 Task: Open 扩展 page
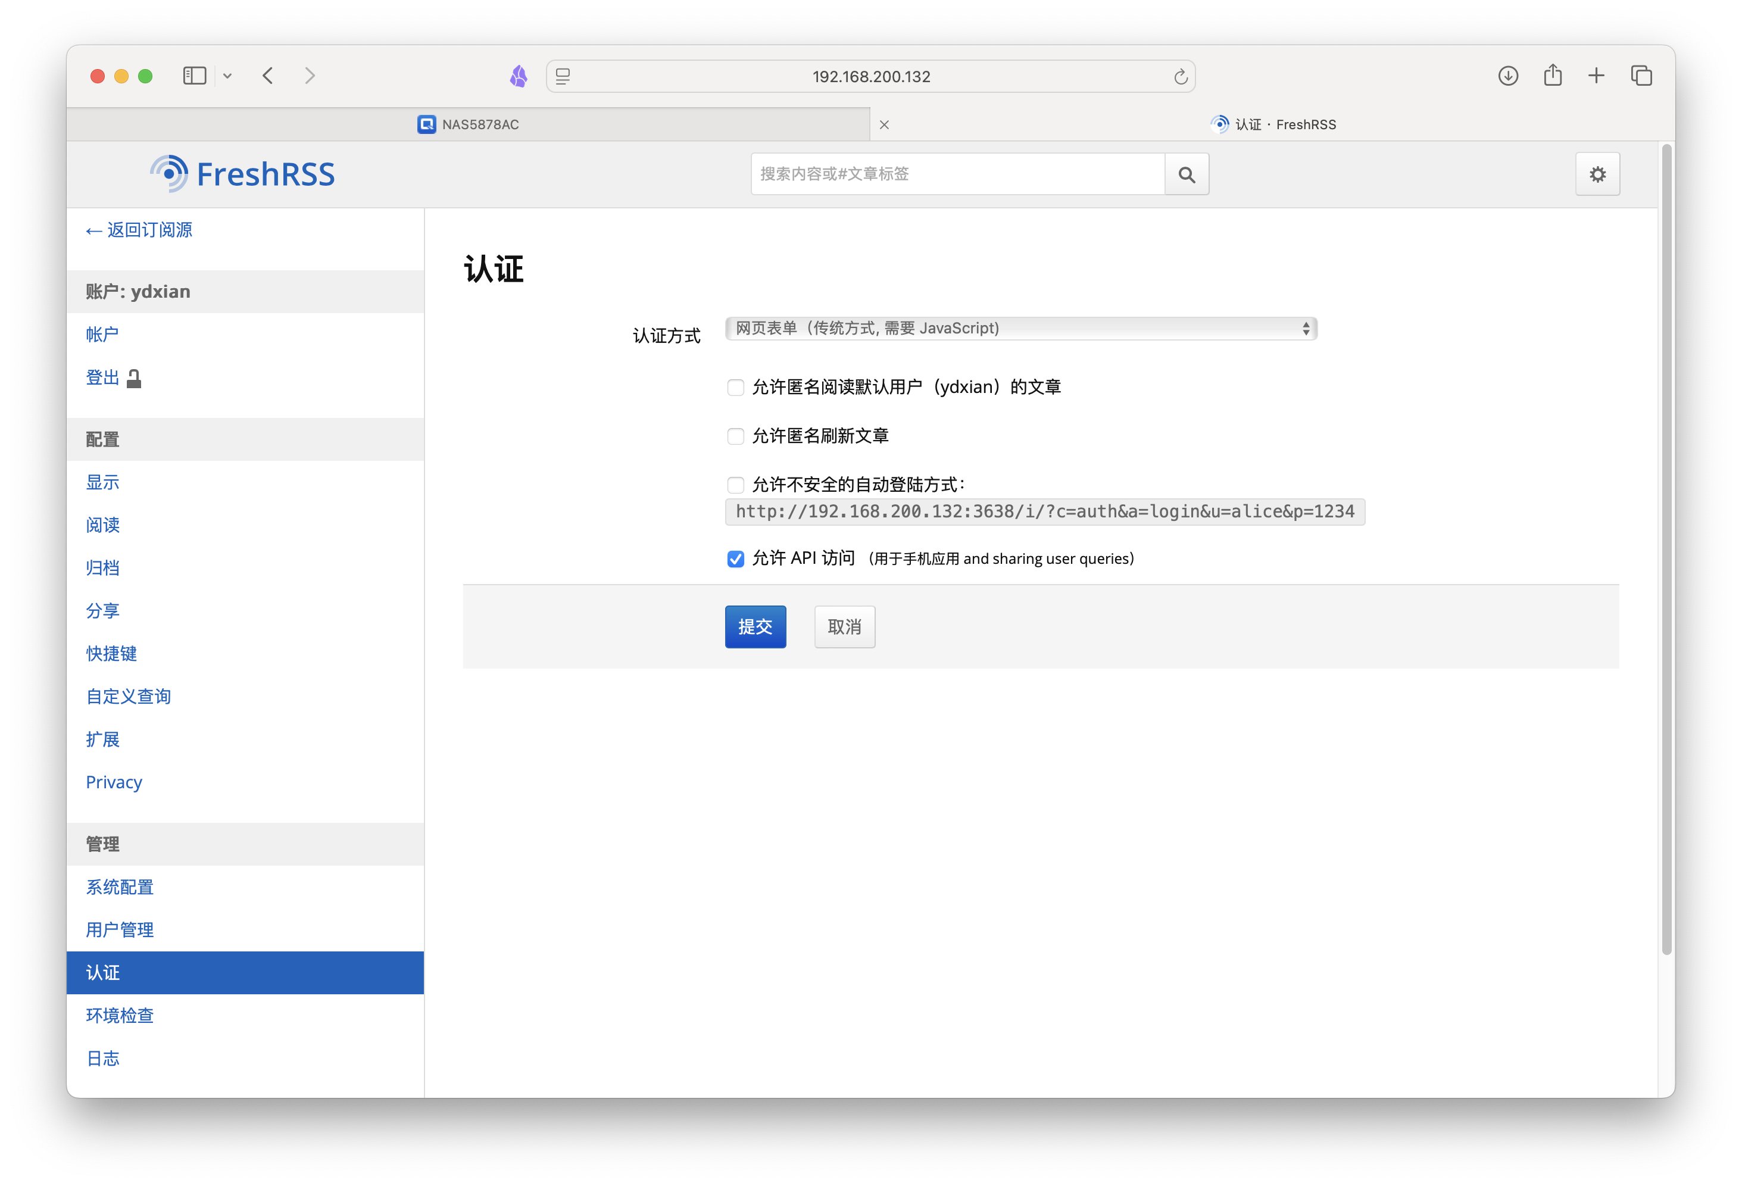[102, 739]
